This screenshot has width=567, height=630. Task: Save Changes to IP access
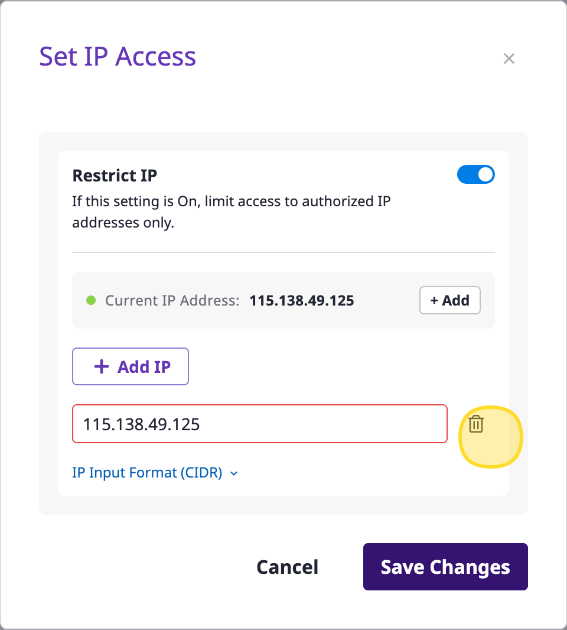pyautogui.click(x=445, y=567)
